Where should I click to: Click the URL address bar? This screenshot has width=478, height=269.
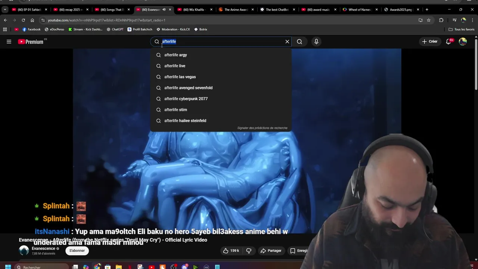click(x=228, y=20)
